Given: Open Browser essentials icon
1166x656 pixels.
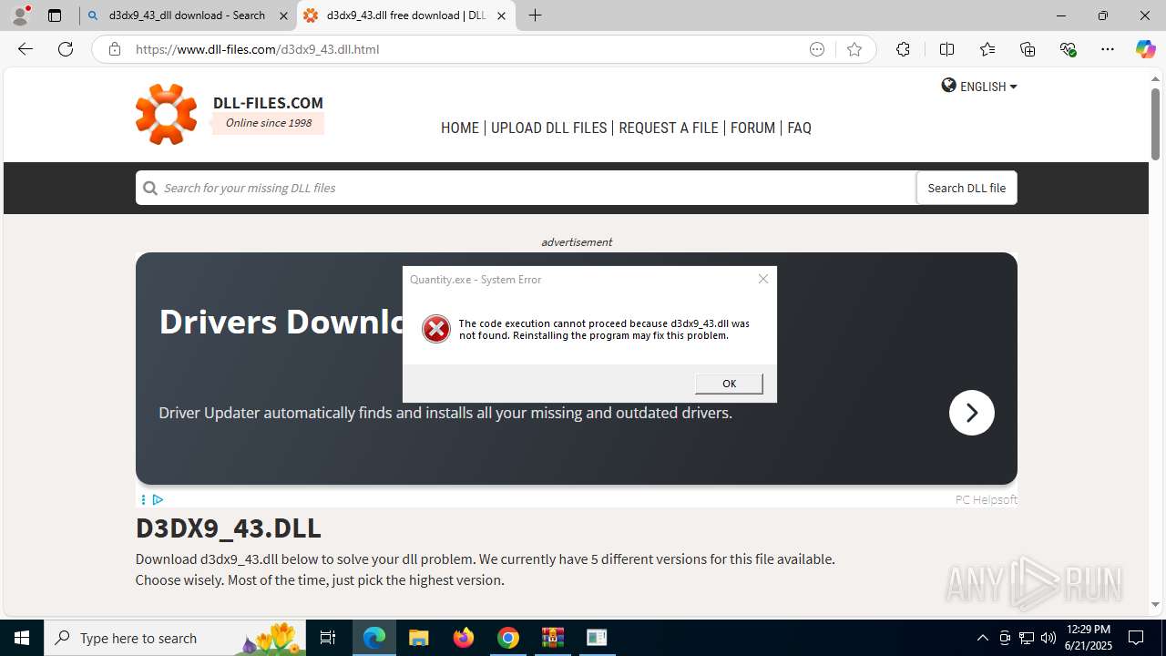Looking at the screenshot, I should tap(1069, 49).
